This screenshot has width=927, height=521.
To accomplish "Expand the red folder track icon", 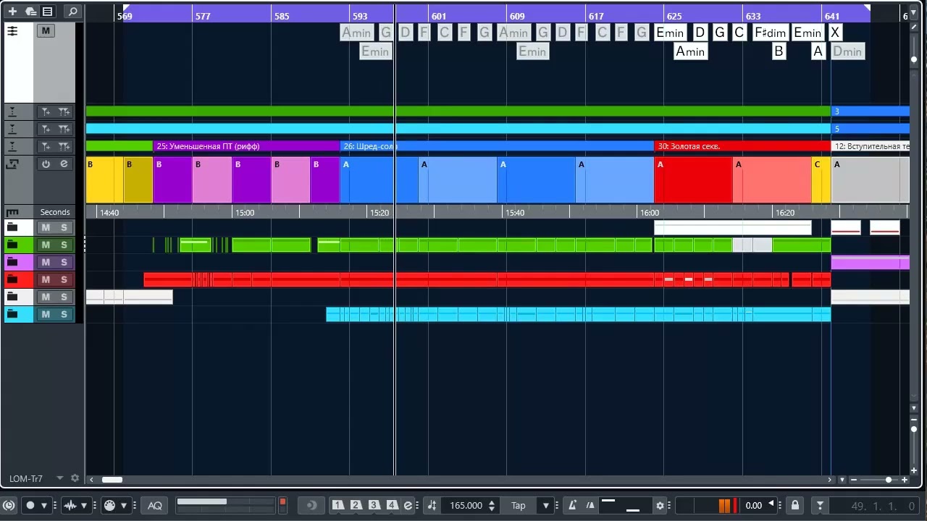I will (12, 279).
